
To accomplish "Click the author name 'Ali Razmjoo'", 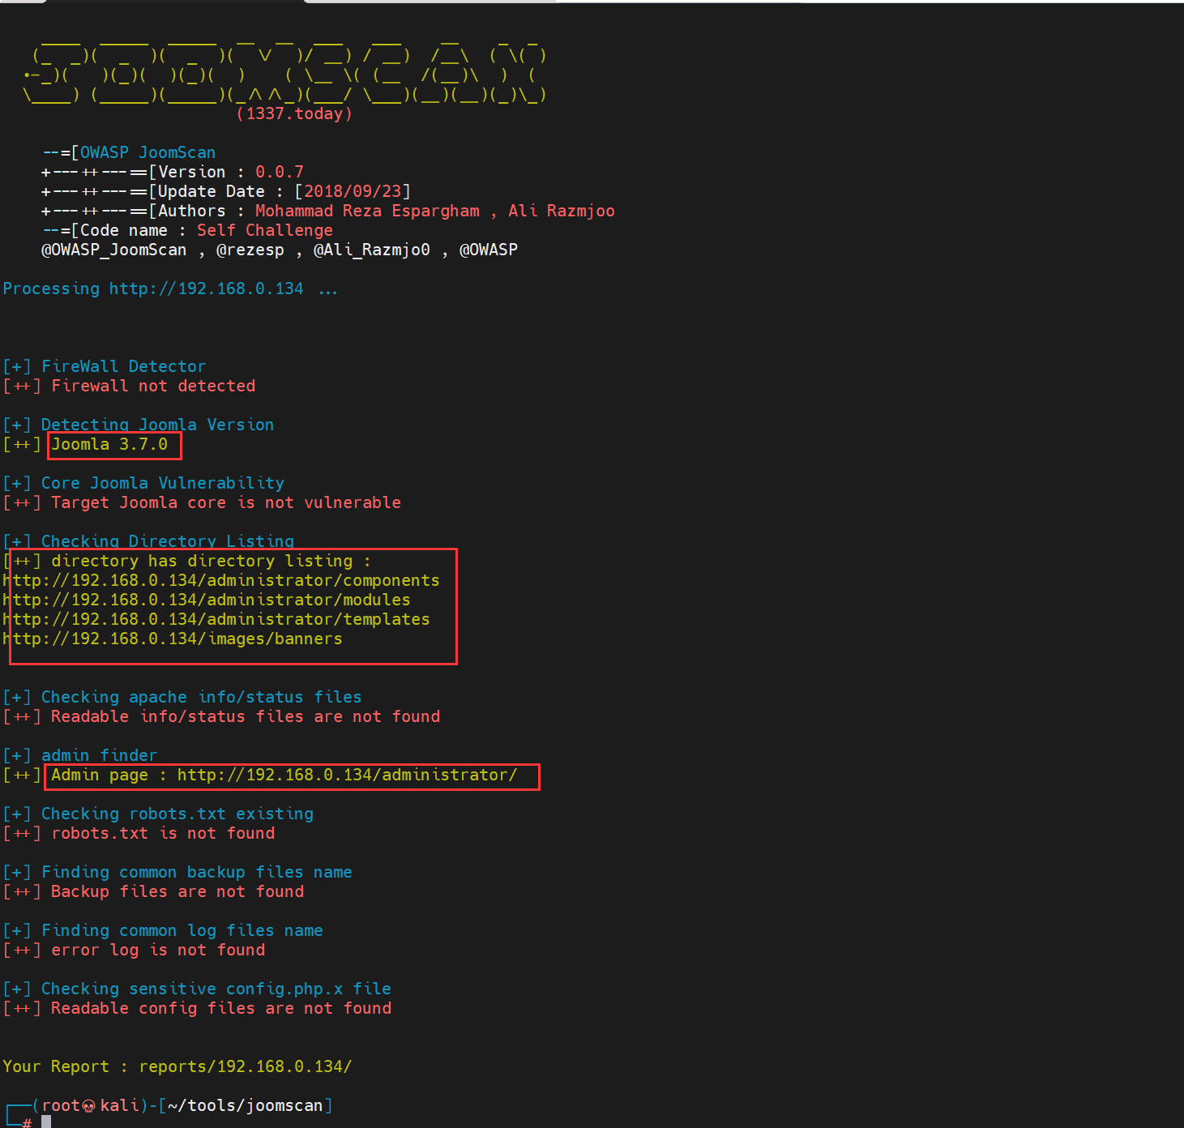I will [562, 211].
